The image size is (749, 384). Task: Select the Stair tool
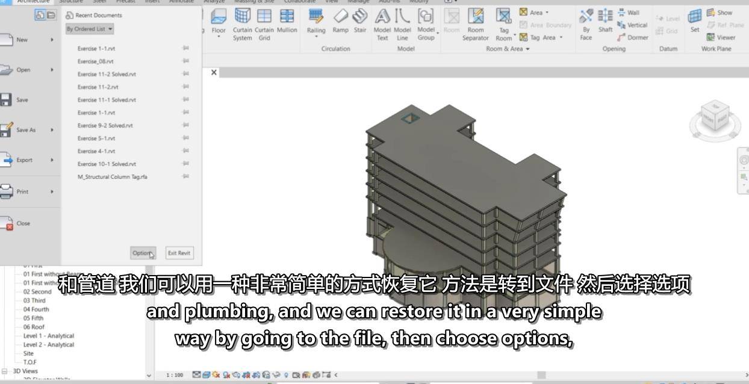tap(360, 22)
